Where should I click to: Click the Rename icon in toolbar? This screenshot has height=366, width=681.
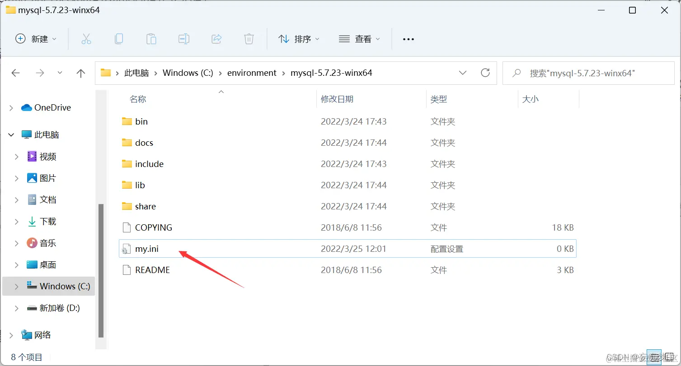click(x=184, y=39)
